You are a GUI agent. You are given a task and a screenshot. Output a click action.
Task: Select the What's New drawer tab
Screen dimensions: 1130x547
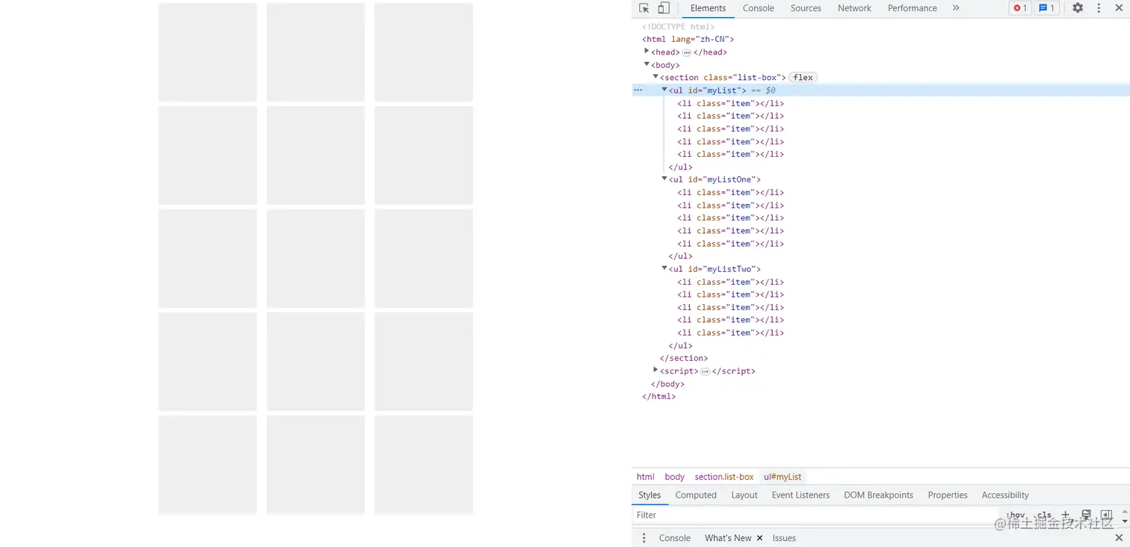pos(728,538)
